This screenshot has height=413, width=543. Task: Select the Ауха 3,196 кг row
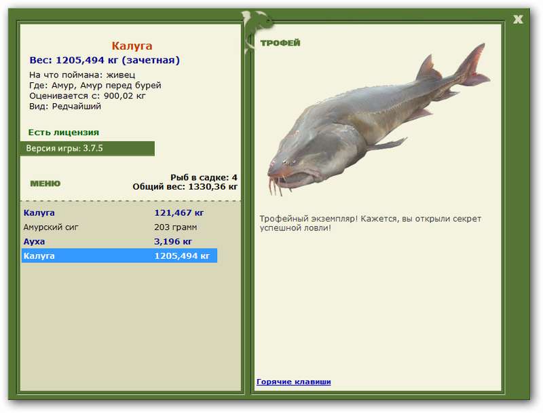119,242
